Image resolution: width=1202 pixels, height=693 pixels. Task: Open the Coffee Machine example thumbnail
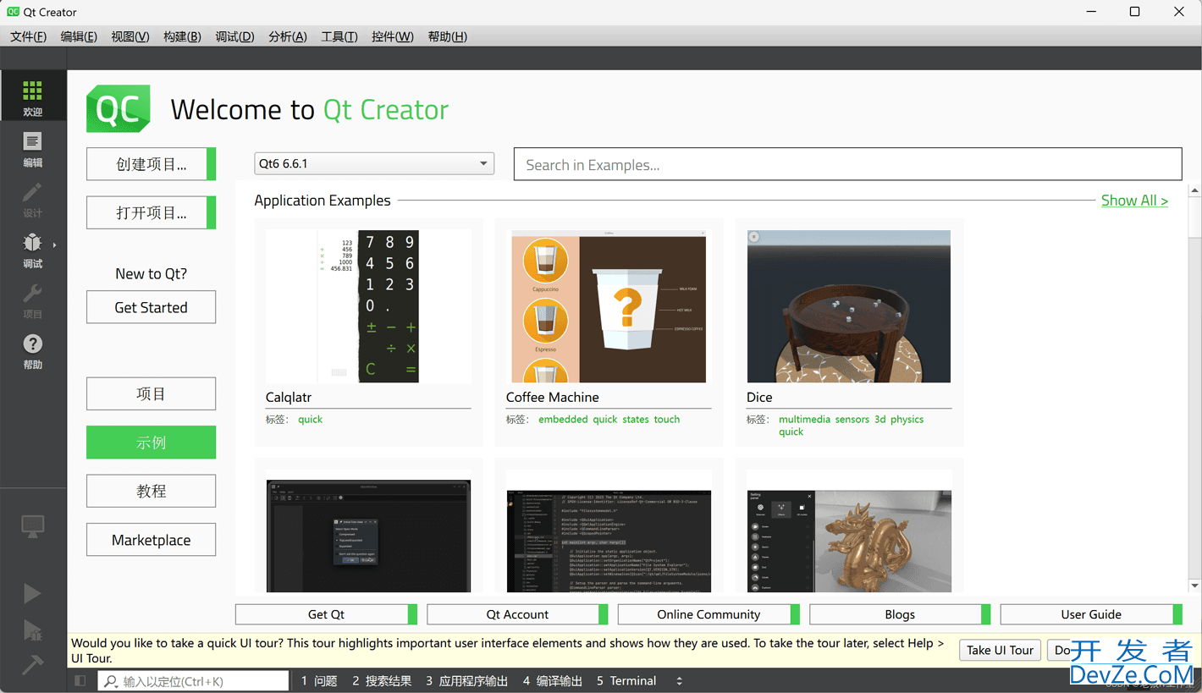click(x=609, y=306)
